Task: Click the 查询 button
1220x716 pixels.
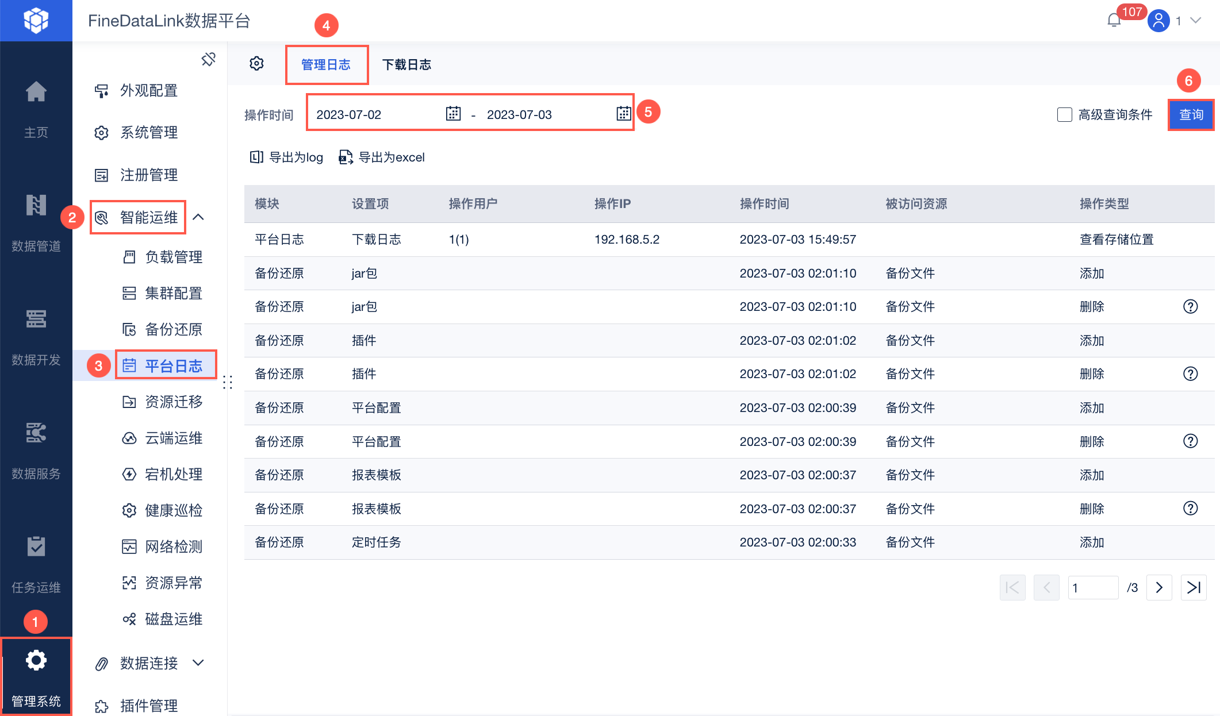Action: tap(1191, 114)
